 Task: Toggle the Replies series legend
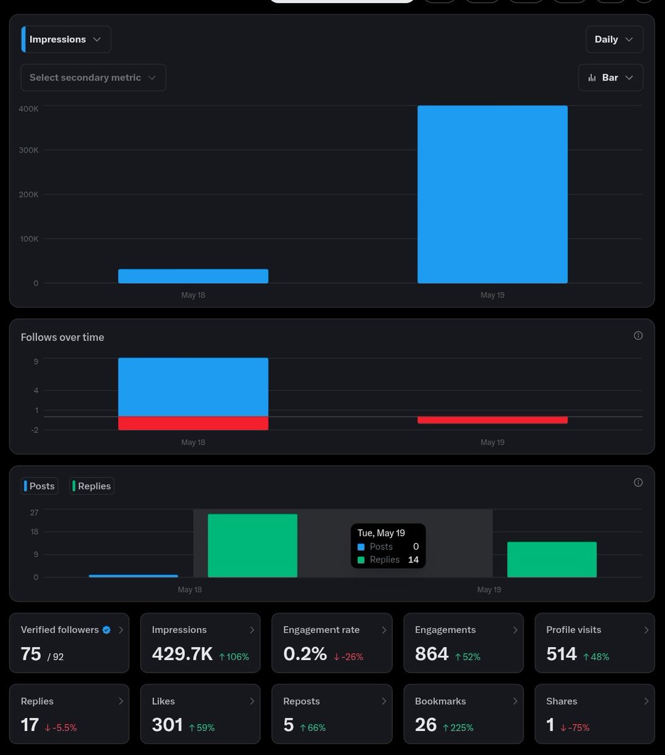pos(92,486)
